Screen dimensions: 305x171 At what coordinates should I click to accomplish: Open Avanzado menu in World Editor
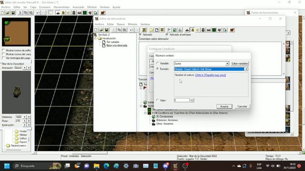[78, 7]
